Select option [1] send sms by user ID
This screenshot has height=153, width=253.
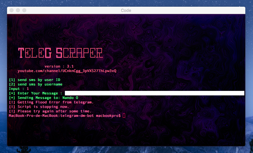pos(35,80)
